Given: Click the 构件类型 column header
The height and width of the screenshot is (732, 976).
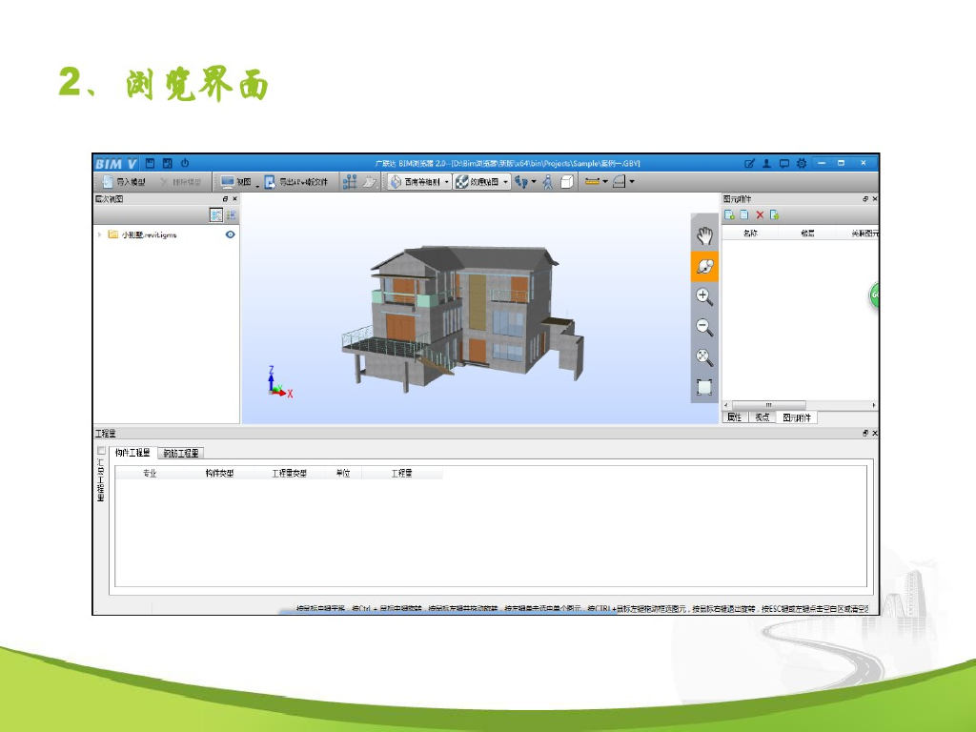Looking at the screenshot, I should click(219, 474).
